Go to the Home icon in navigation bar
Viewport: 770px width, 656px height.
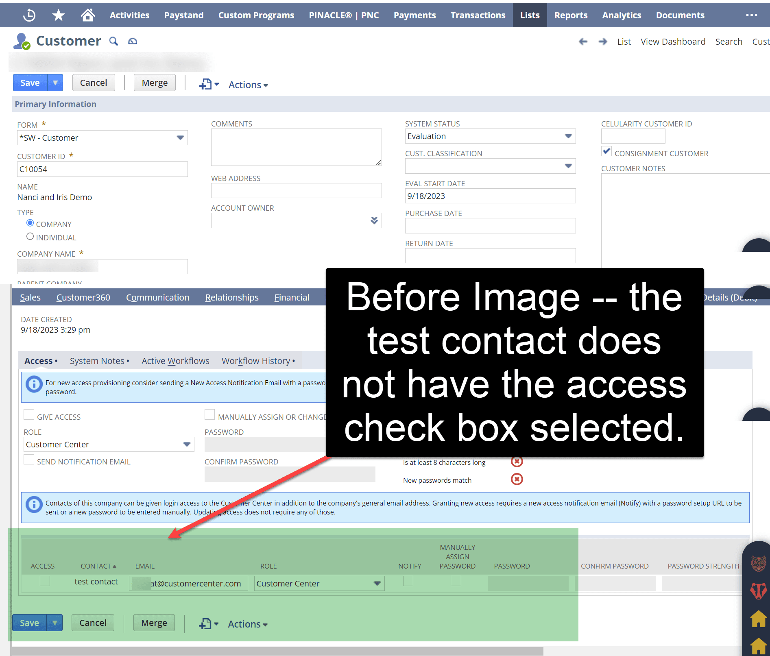point(87,15)
